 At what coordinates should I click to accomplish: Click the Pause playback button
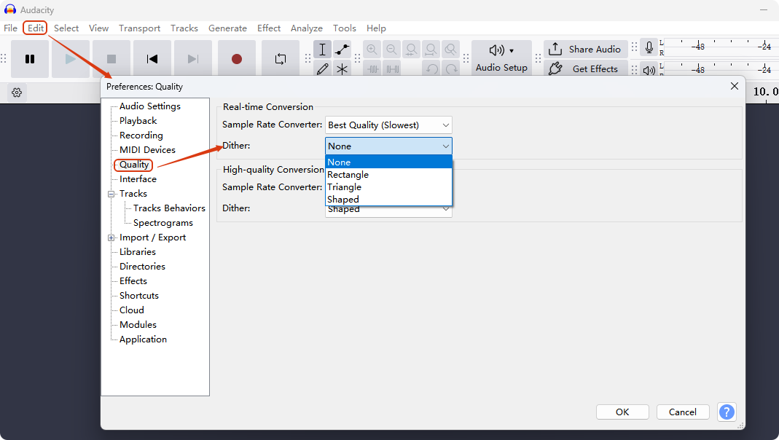(x=30, y=59)
